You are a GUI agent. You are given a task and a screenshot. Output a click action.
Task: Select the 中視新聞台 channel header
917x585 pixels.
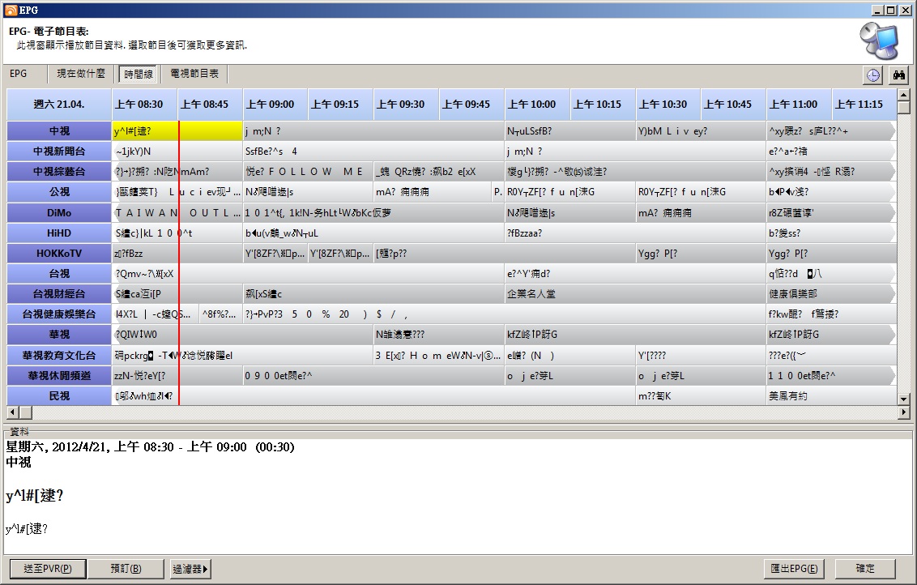coord(59,152)
